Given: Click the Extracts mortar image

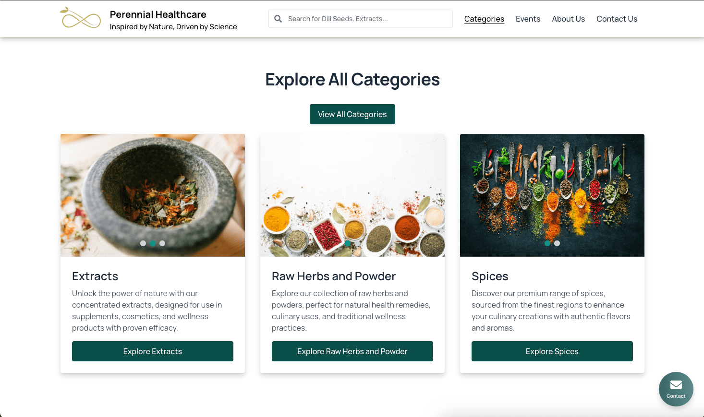Looking at the screenshot, I should [153, 192].
